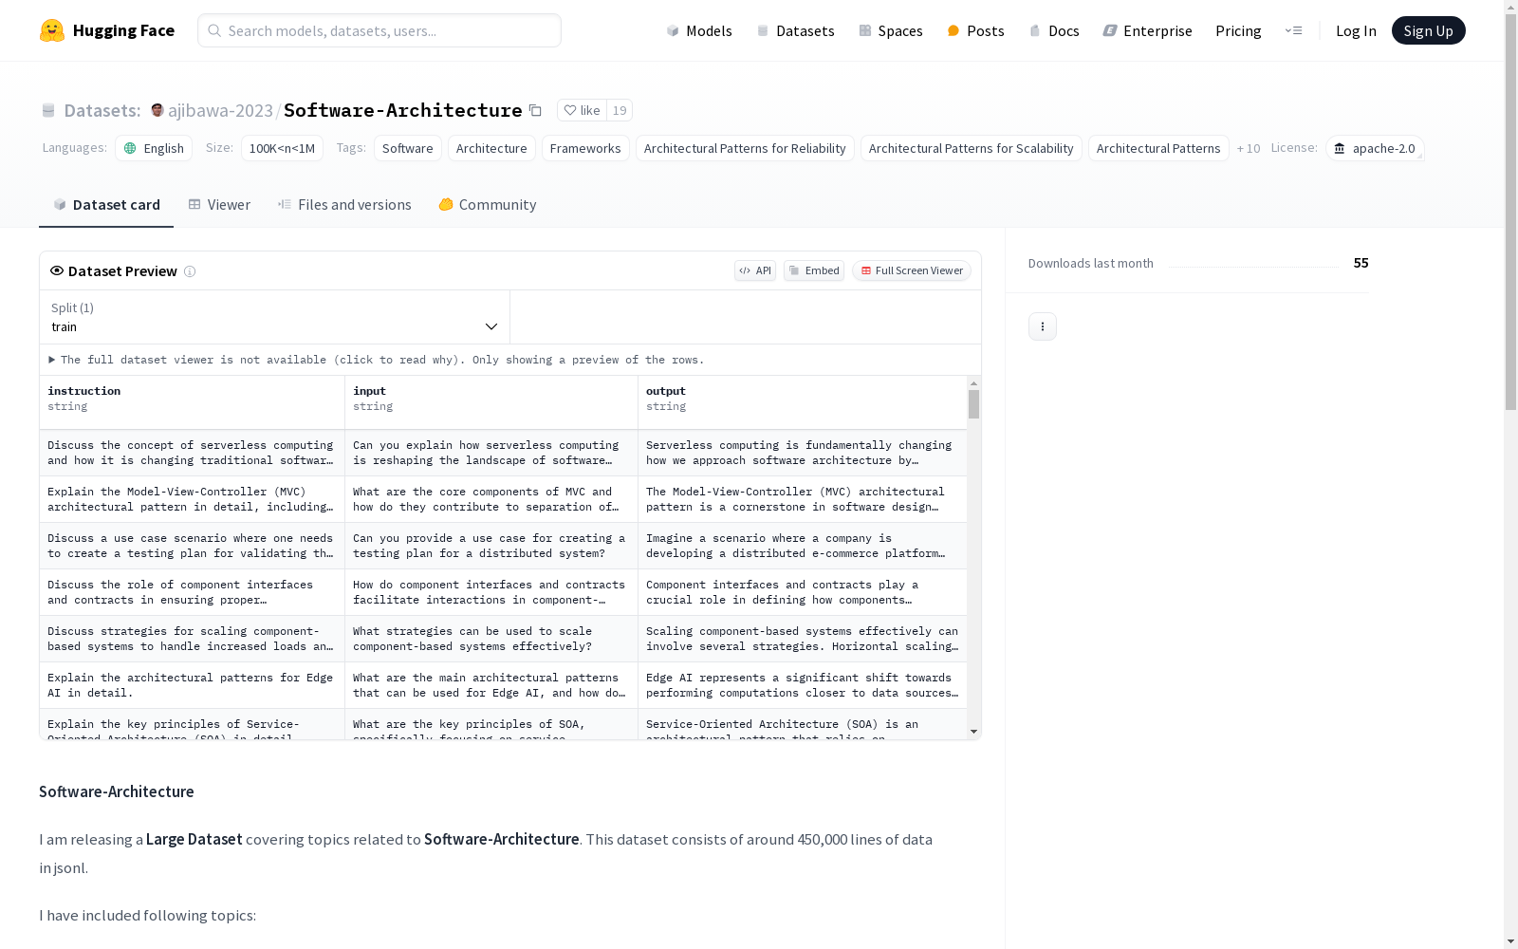Open Enterprise from the top navigation
Viewport: 1518px width, 949px height.
click(x=1147, y=30)
